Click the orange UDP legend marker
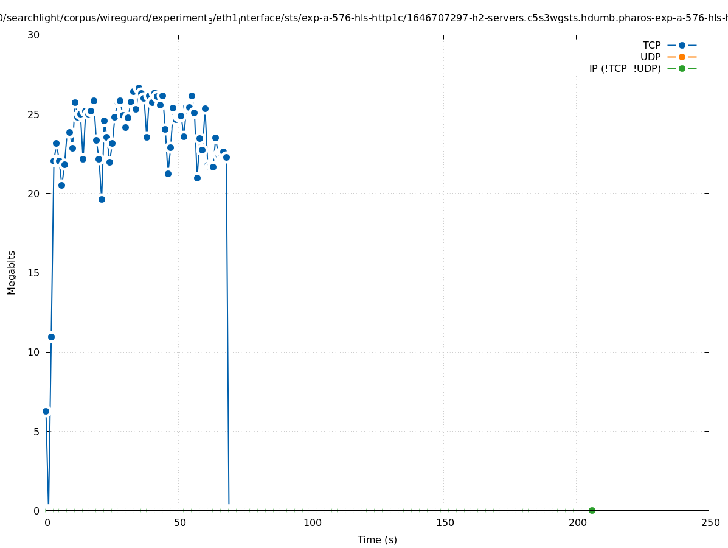This screenshot has width=728, height=548. (x=682, y=57)
